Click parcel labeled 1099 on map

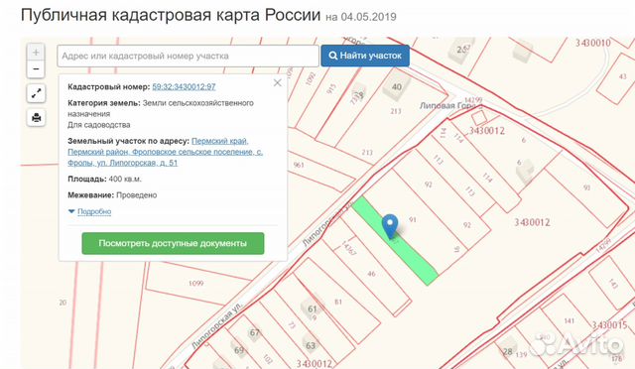[196, 283]
